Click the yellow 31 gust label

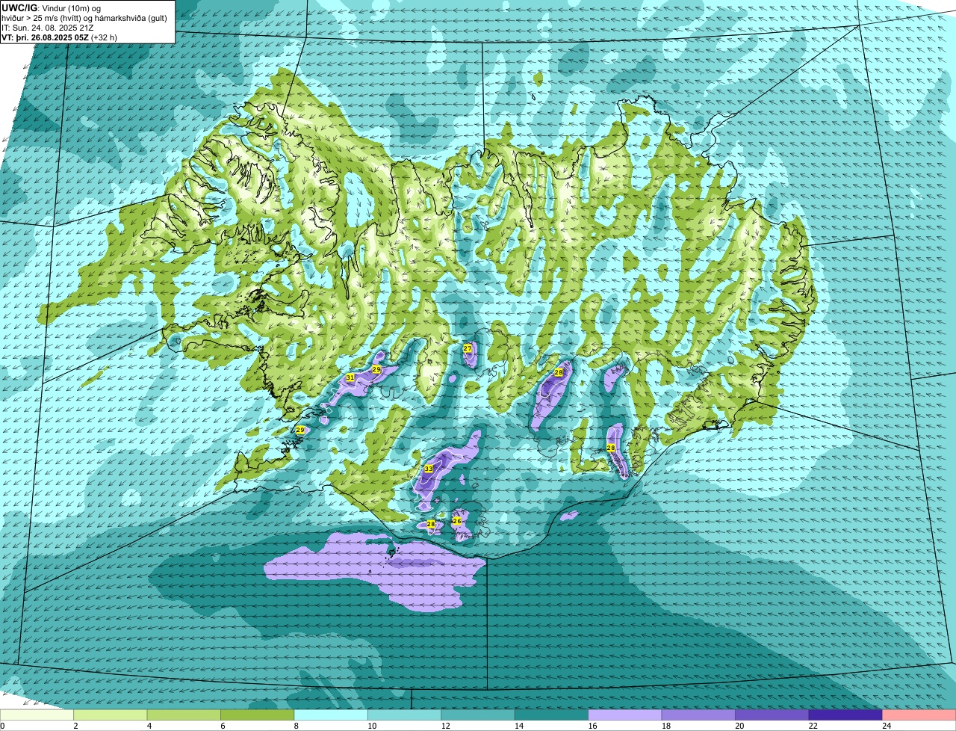point(350,378)
